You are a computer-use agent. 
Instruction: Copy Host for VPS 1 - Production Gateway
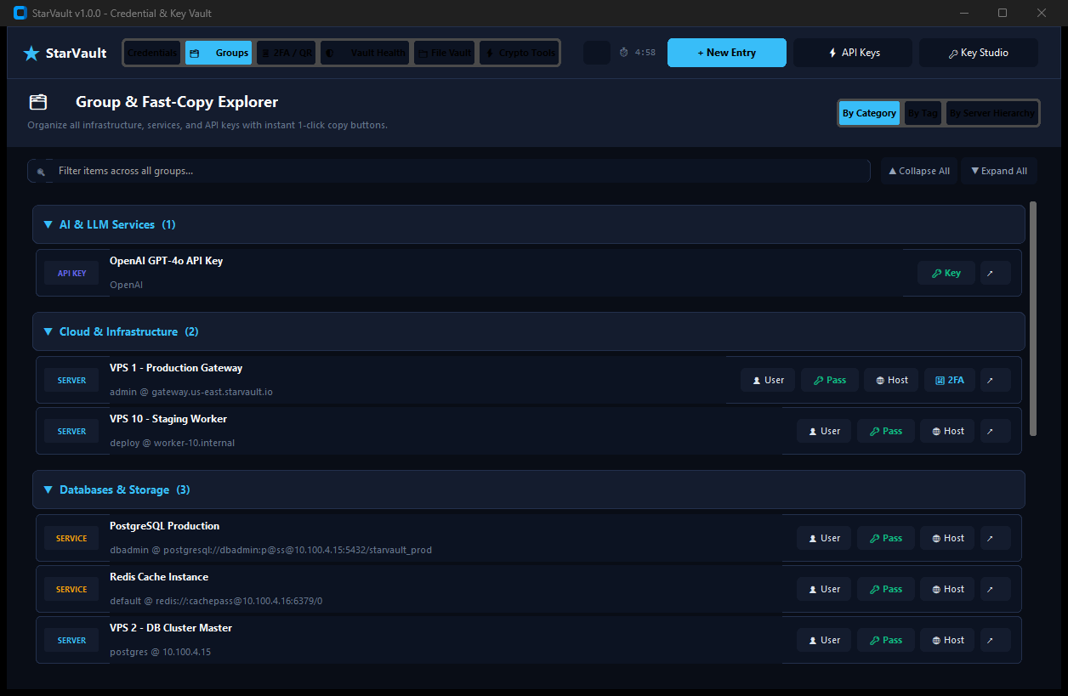coord(891,380)
